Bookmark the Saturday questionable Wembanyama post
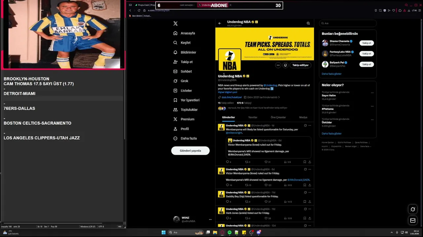Image resolution: width=423 pixels, height=237 pixels. (305, 162)
